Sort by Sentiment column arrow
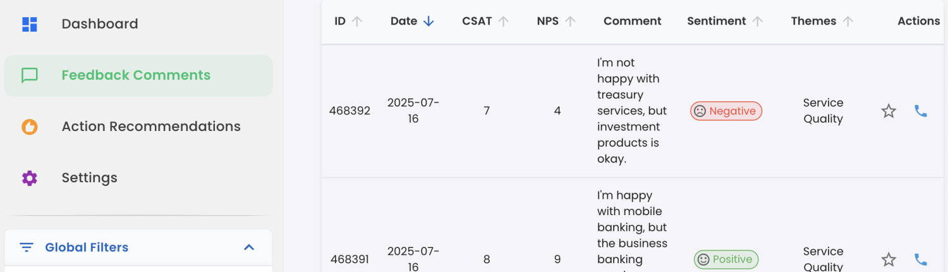Screen dimensions: 948x272 (758, 22)
